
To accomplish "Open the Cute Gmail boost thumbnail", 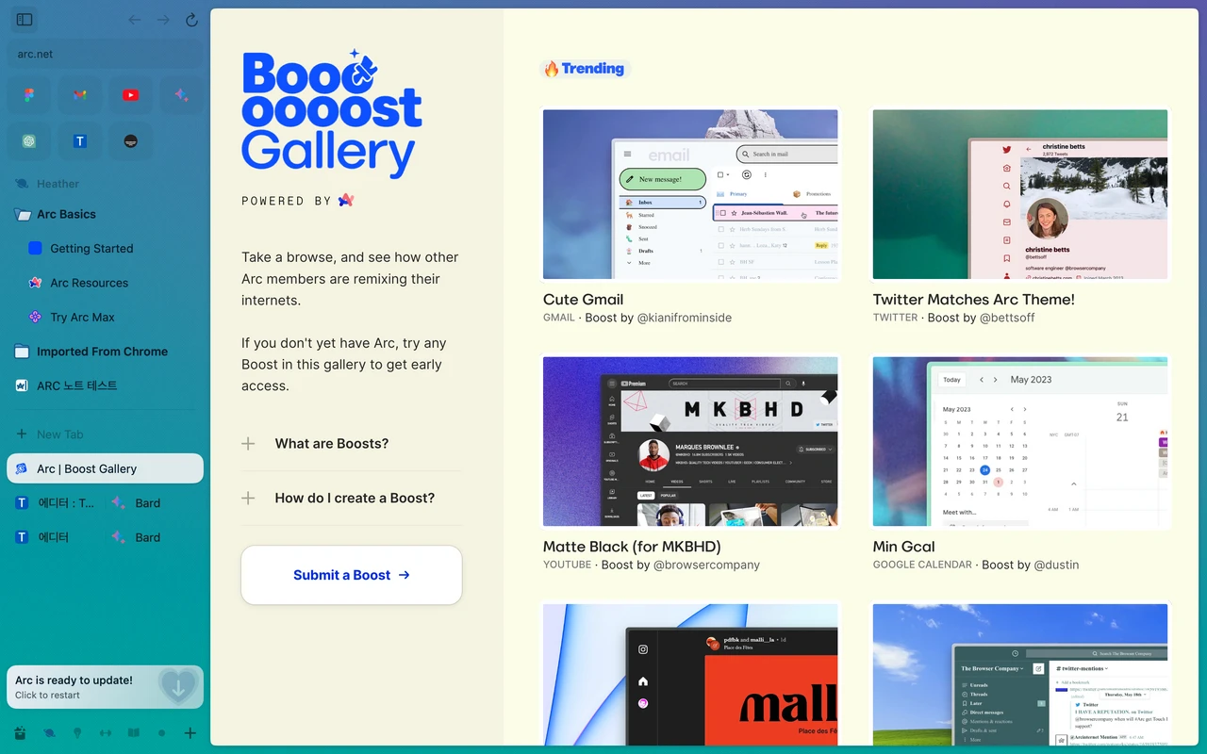I will point(690,194).
